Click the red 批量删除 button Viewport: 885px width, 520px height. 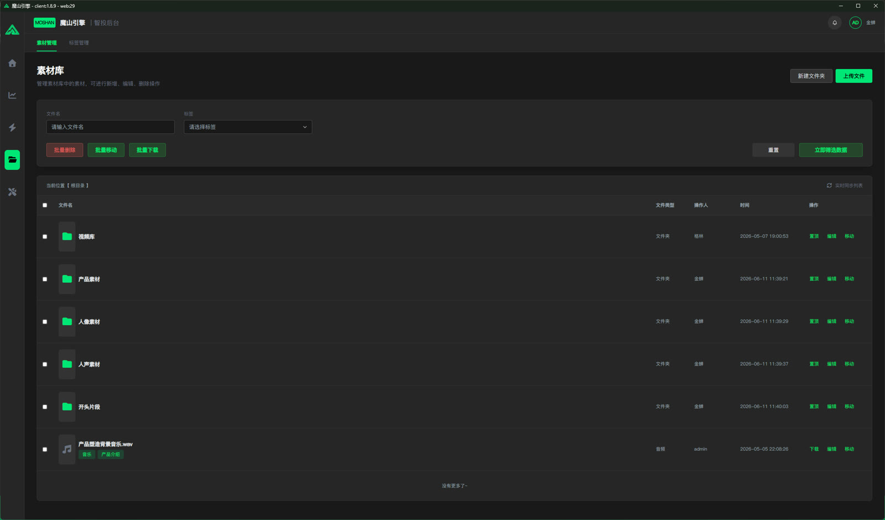(x=65, y=150)
